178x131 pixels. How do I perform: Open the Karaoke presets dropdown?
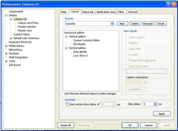click(x=112, y=24)
